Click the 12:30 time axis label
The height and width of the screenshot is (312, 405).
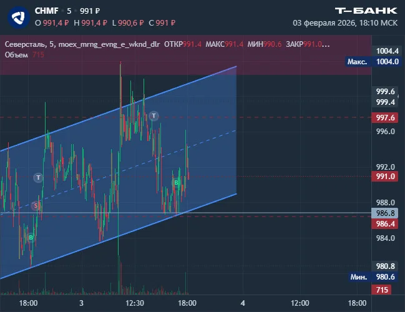(x=135, y=303)
